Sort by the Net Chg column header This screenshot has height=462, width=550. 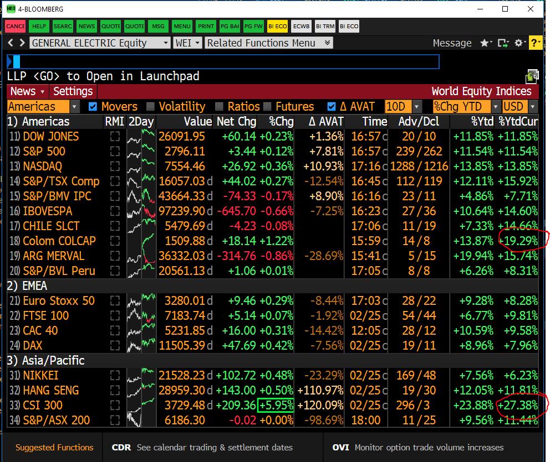click(x=236, y=122)
